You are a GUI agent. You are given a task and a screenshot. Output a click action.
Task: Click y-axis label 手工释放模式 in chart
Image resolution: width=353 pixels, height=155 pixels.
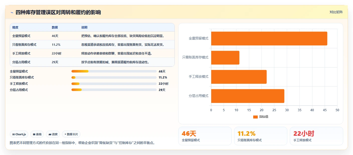point(199,77)
